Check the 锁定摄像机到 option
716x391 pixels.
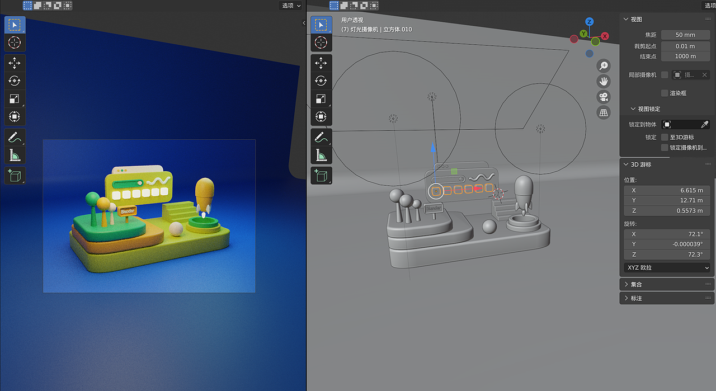pos(665,148)
